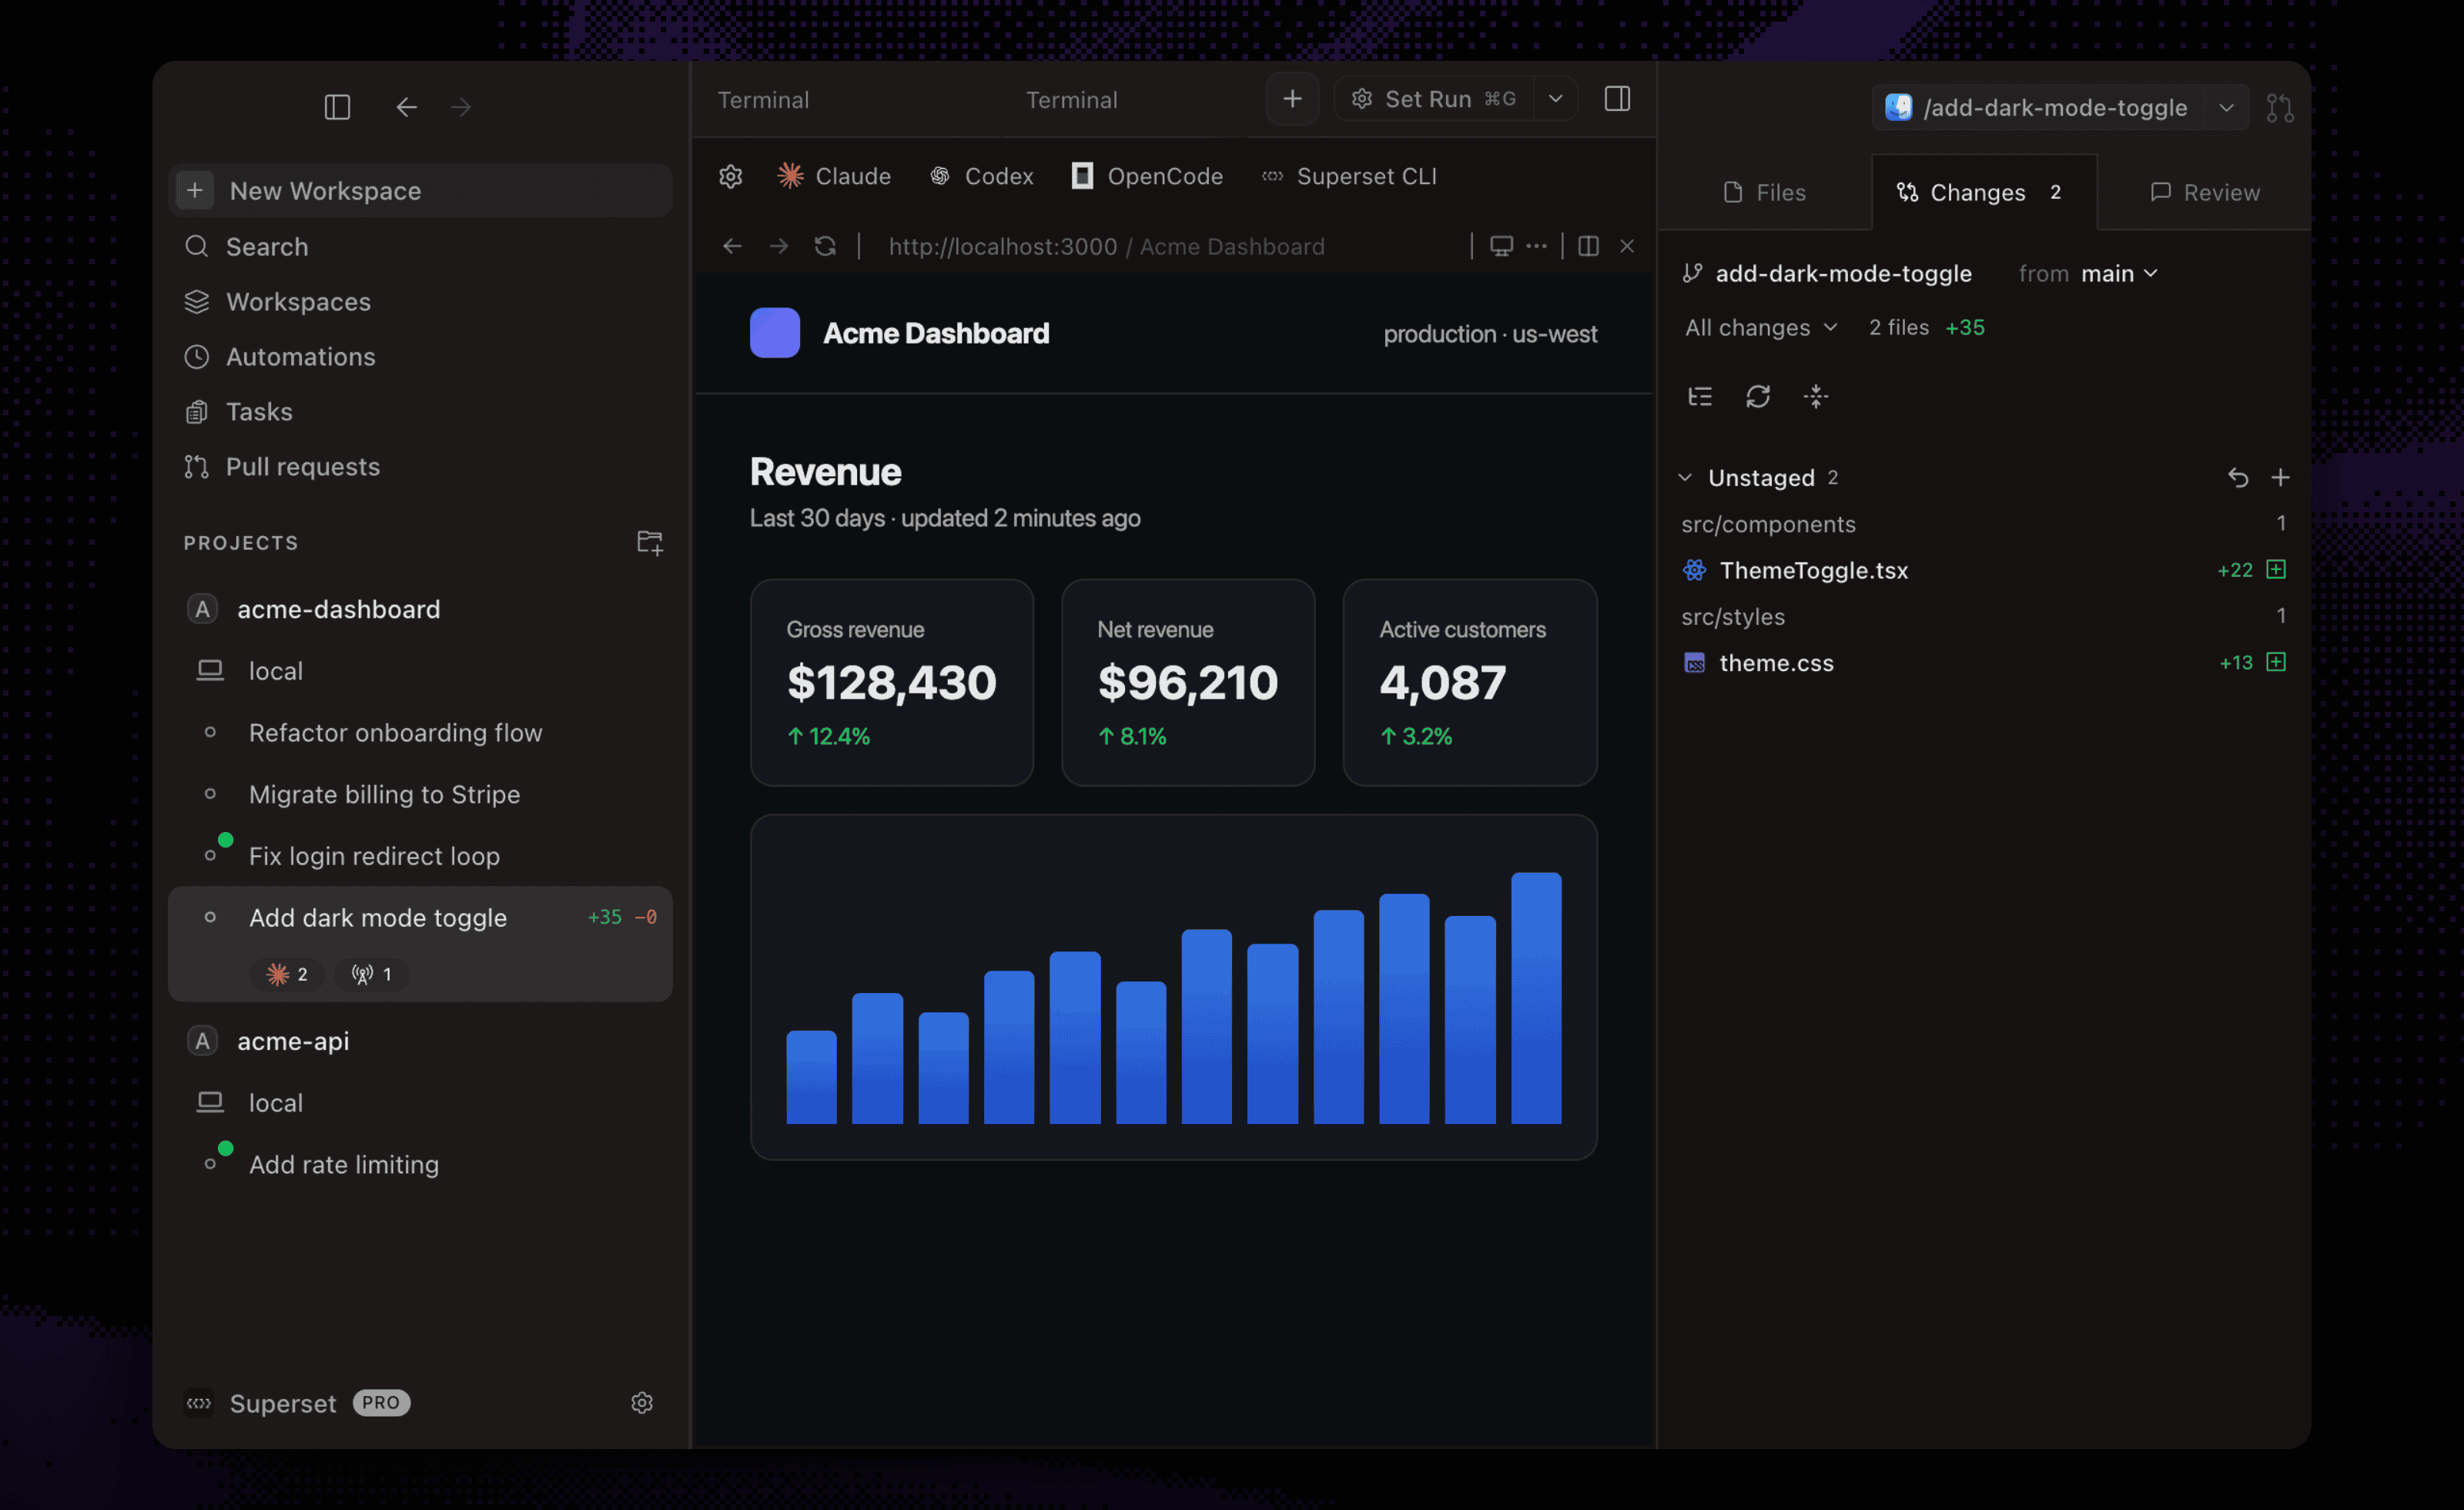
Task: Open the theme.css file row
Action: pyautogui.click(x=1984, y=663)
